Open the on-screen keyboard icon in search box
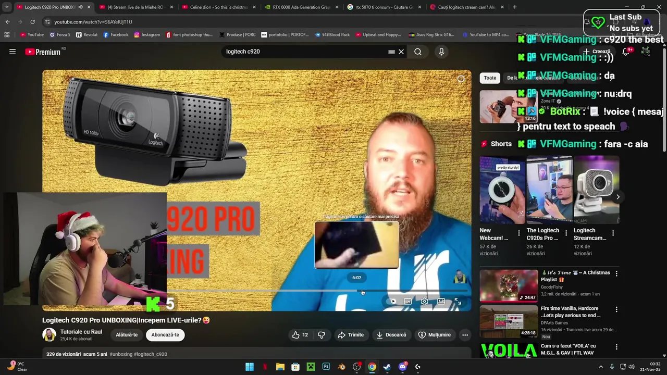 coord(391,52)
